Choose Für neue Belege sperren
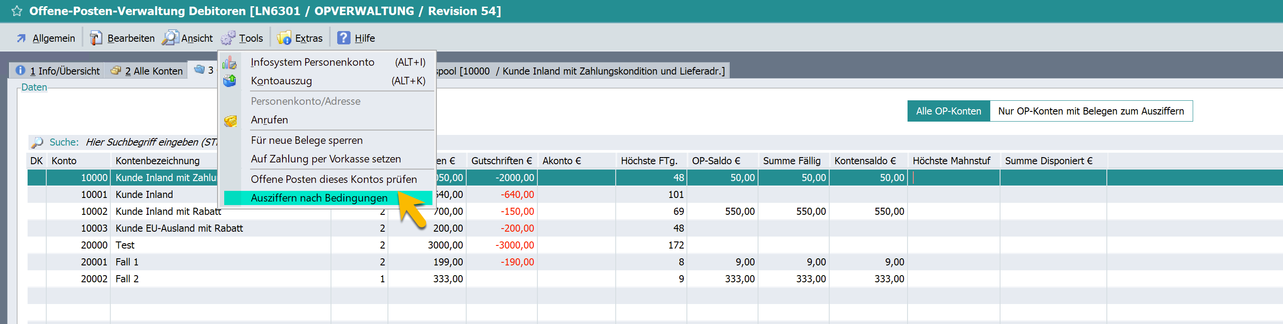Screen dimensions: 1283x324 pos(307,141)
